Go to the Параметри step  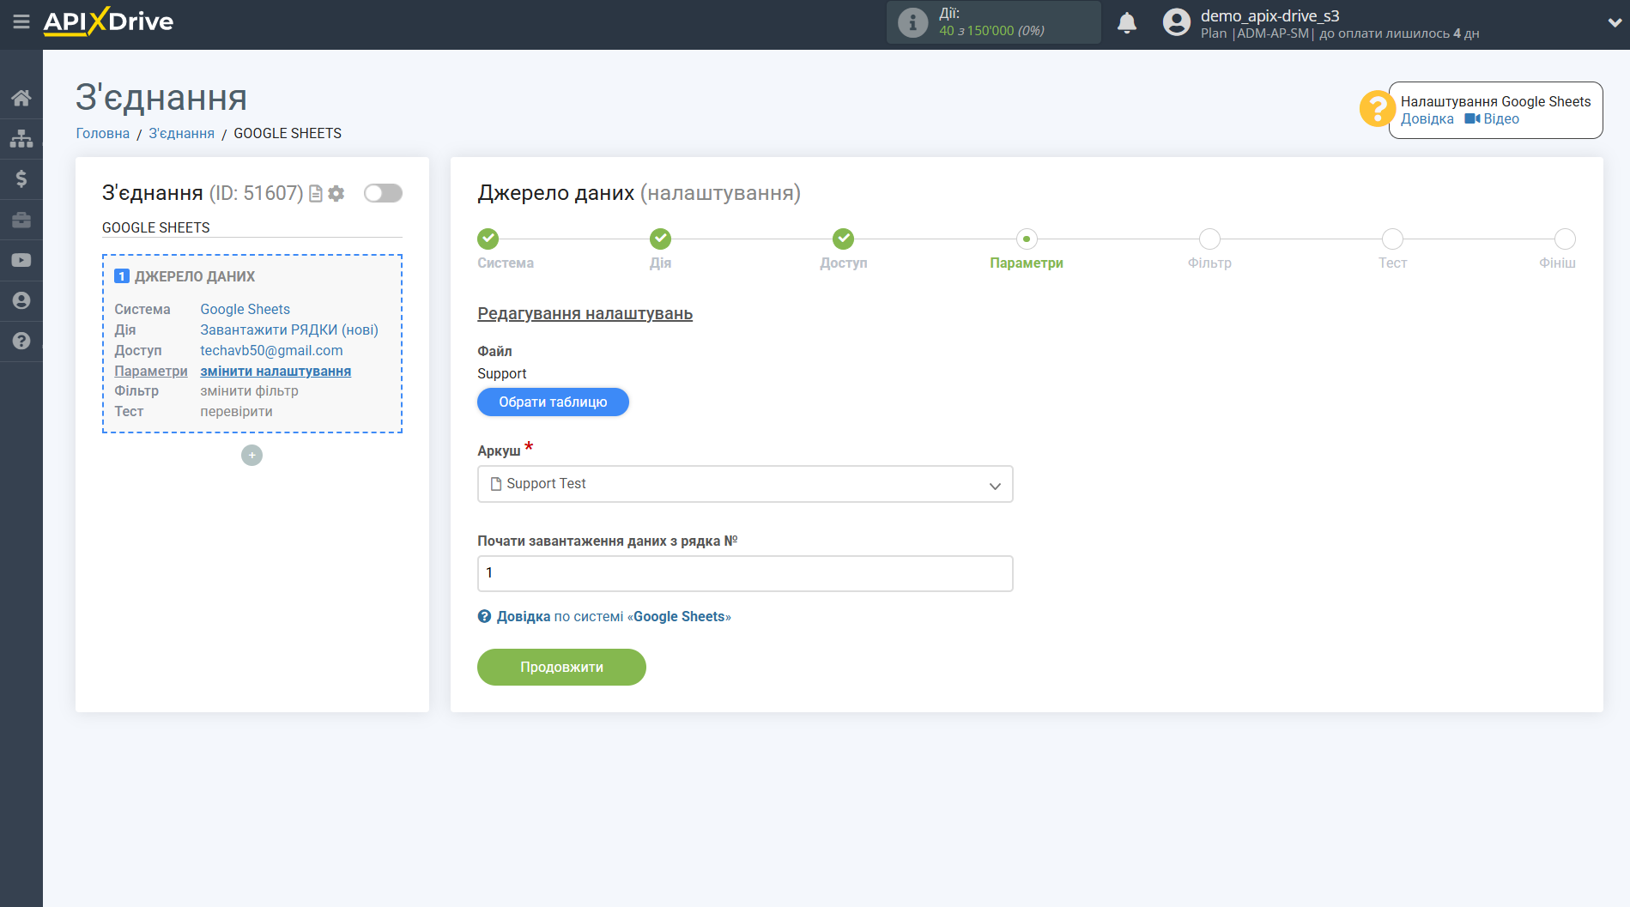1027,239
